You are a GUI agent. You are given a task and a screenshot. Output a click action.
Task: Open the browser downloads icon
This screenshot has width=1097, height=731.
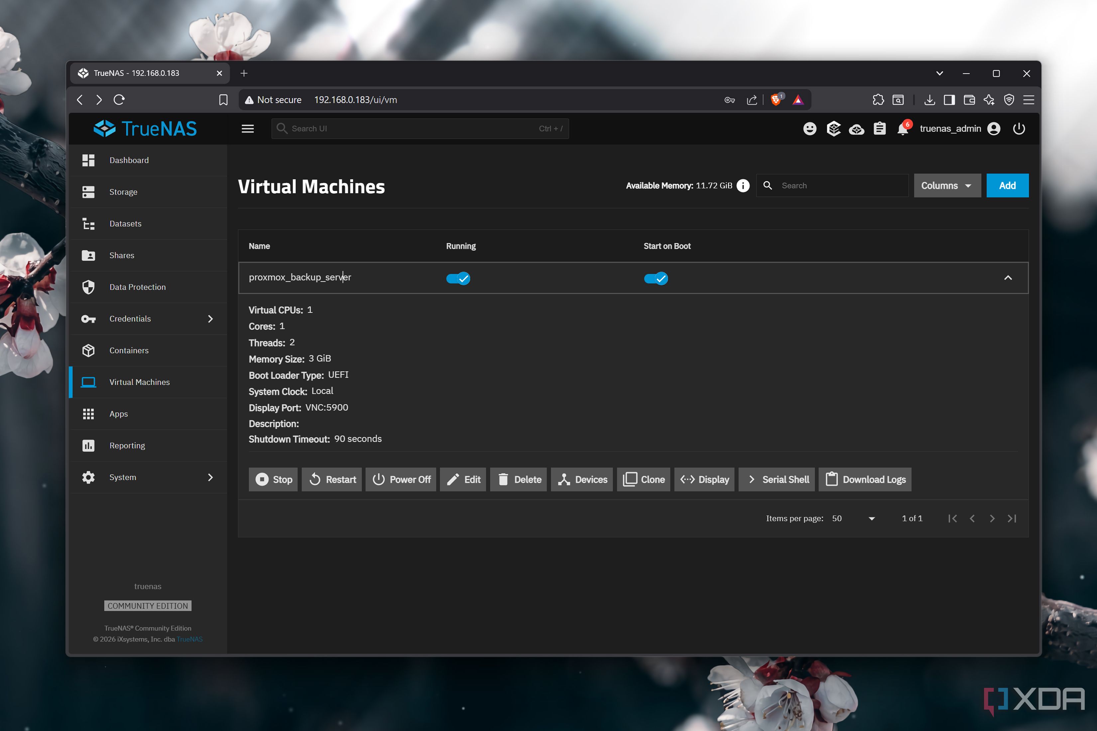(929, 100)
